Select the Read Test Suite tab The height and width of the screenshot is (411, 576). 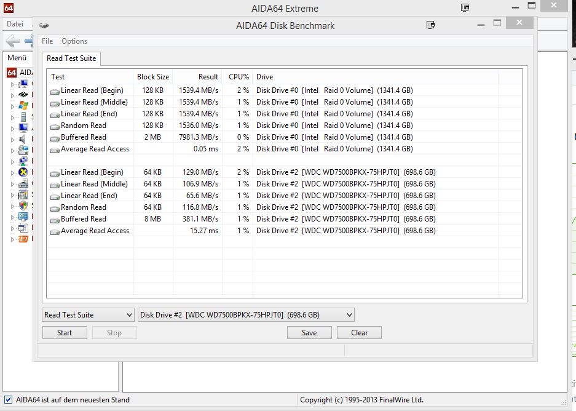71,58
